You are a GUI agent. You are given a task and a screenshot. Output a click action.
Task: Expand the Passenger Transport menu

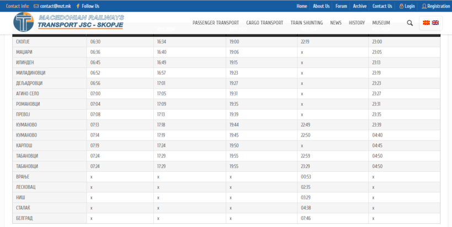[216, 23]
